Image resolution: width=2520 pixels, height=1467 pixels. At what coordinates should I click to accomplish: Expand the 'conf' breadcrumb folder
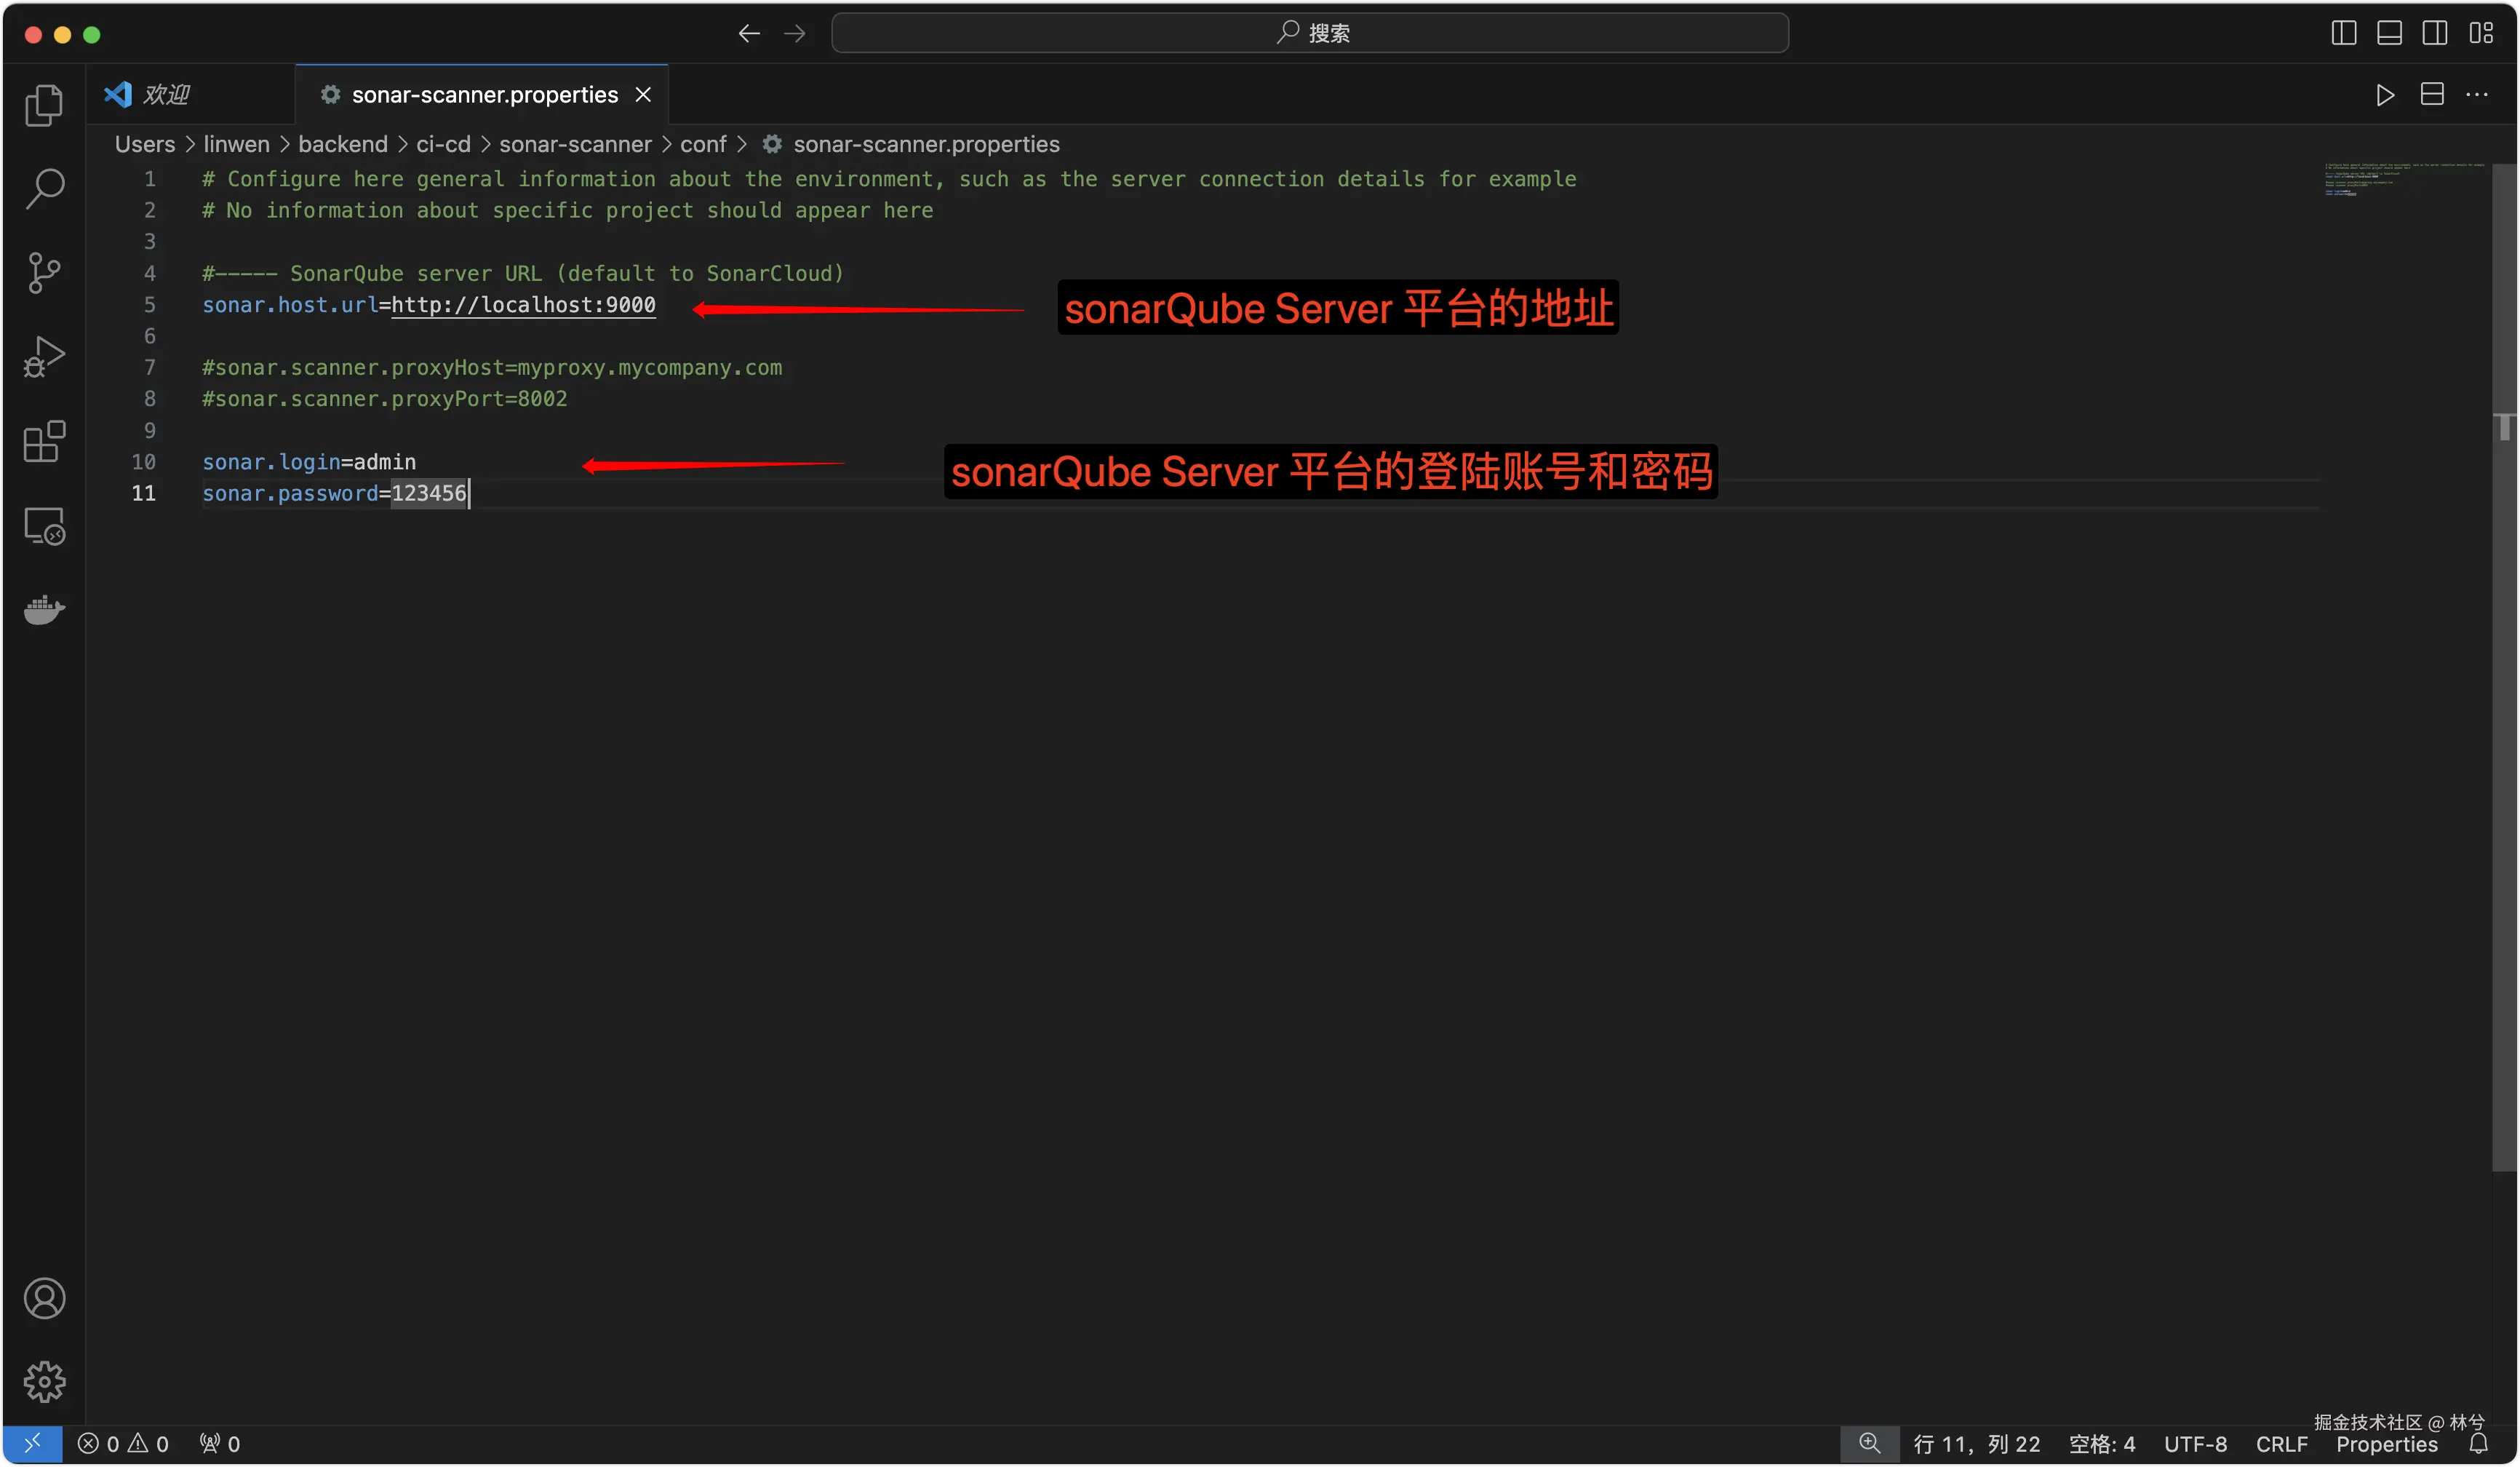coord(703,144)
